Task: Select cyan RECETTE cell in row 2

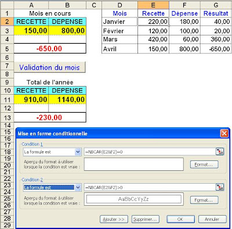Action: tap(31, 22)
